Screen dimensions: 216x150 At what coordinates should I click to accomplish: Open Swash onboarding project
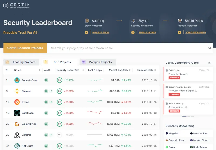tap(171, 147)
